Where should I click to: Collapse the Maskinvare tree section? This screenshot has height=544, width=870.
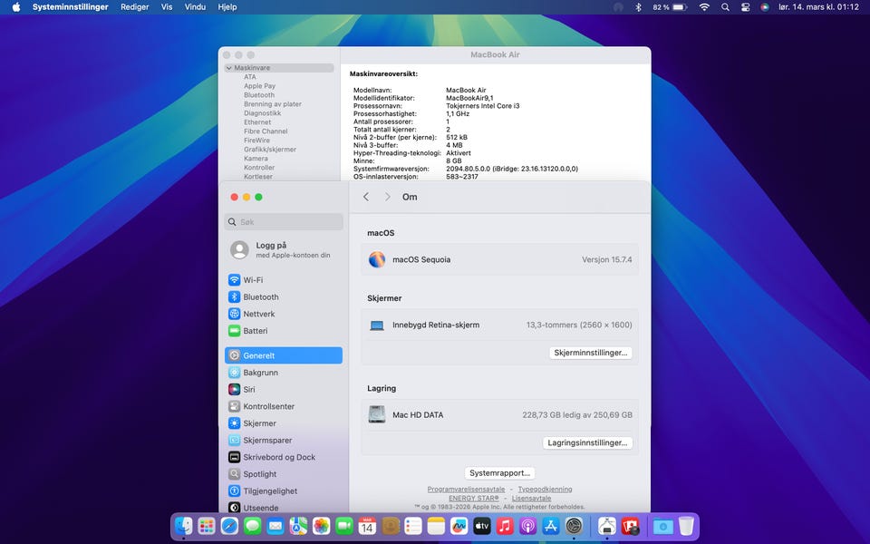coord(229,68)
